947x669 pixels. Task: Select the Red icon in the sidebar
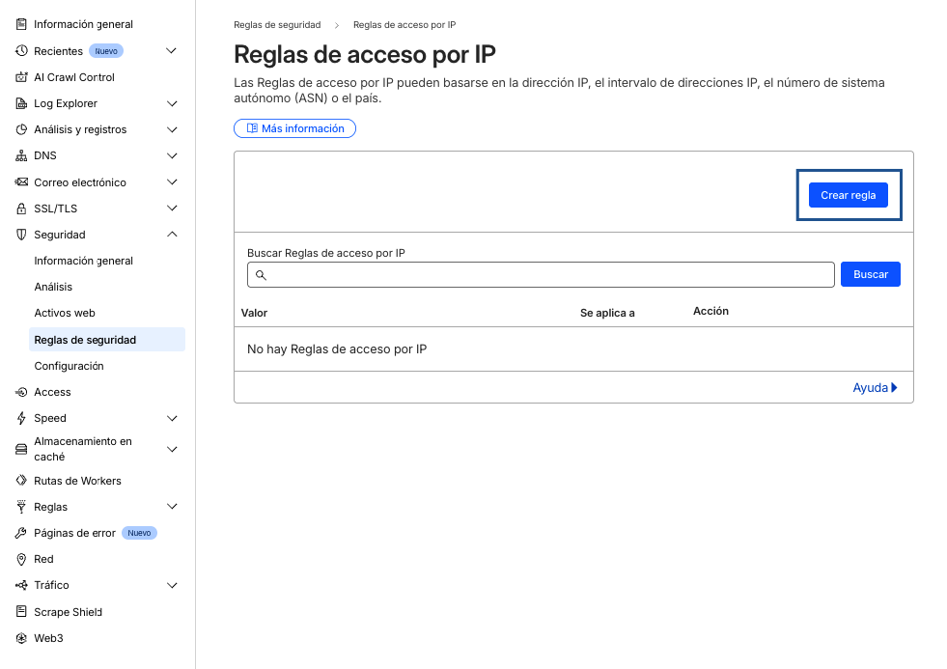point(19,558)
